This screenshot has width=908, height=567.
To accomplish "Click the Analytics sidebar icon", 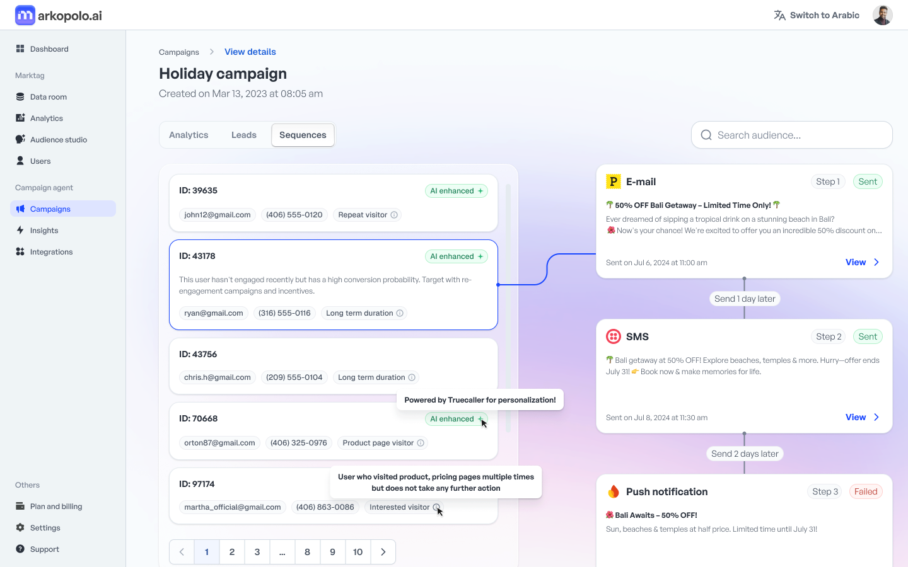I will [x=20, y=118].
